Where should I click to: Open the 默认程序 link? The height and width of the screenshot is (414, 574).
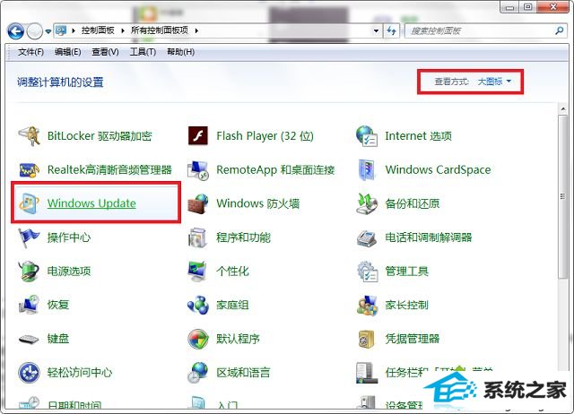coord(238,339)
